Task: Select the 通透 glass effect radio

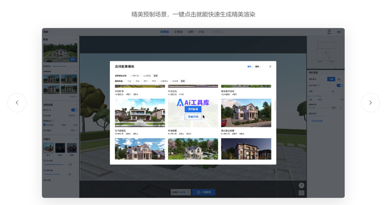Action: (x=60, y=125)
